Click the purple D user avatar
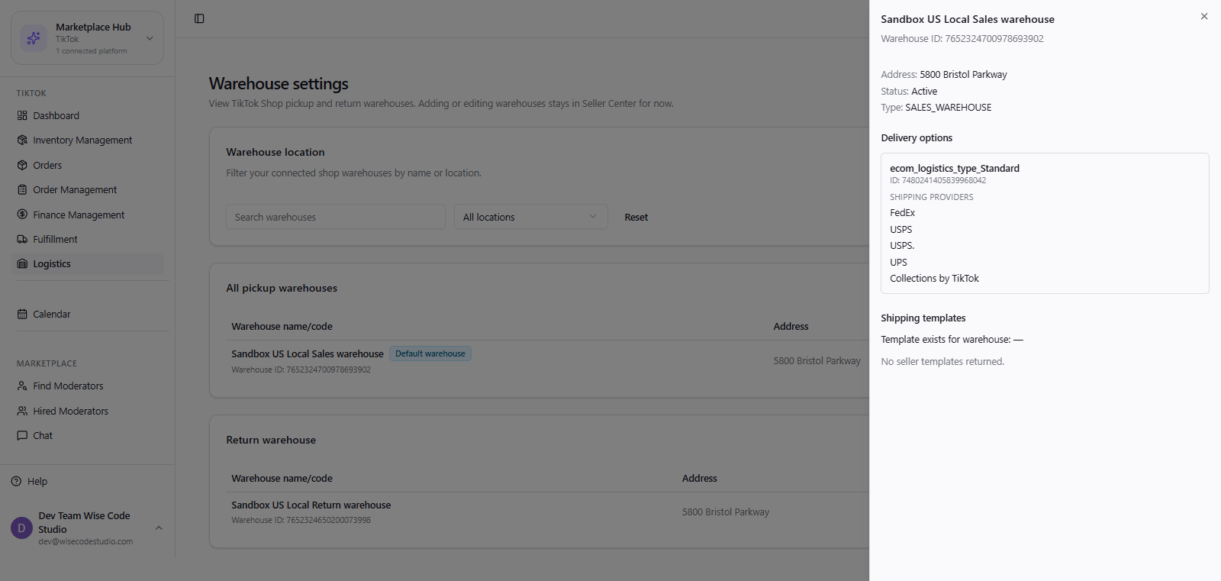1221x581 pixels. 21,528
